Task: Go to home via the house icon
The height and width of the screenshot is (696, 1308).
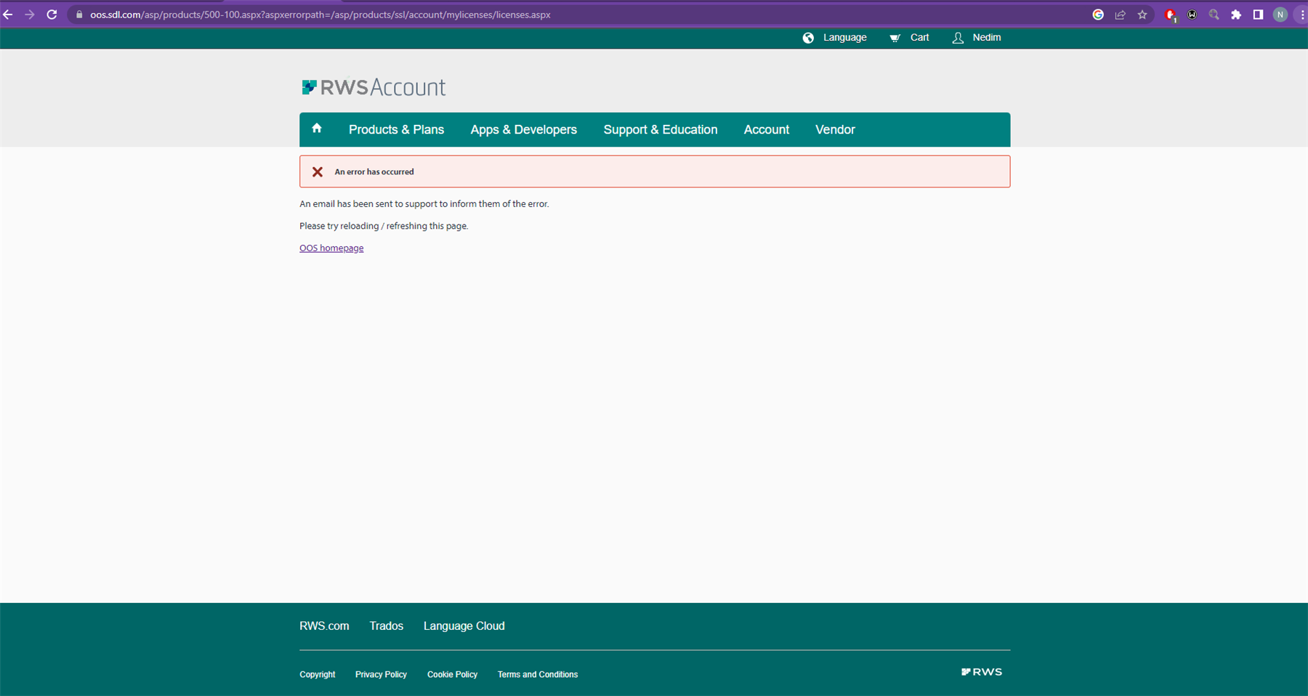Action: [x=317, y=129]
